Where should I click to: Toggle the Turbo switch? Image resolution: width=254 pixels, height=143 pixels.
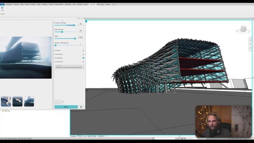point(83,54)
